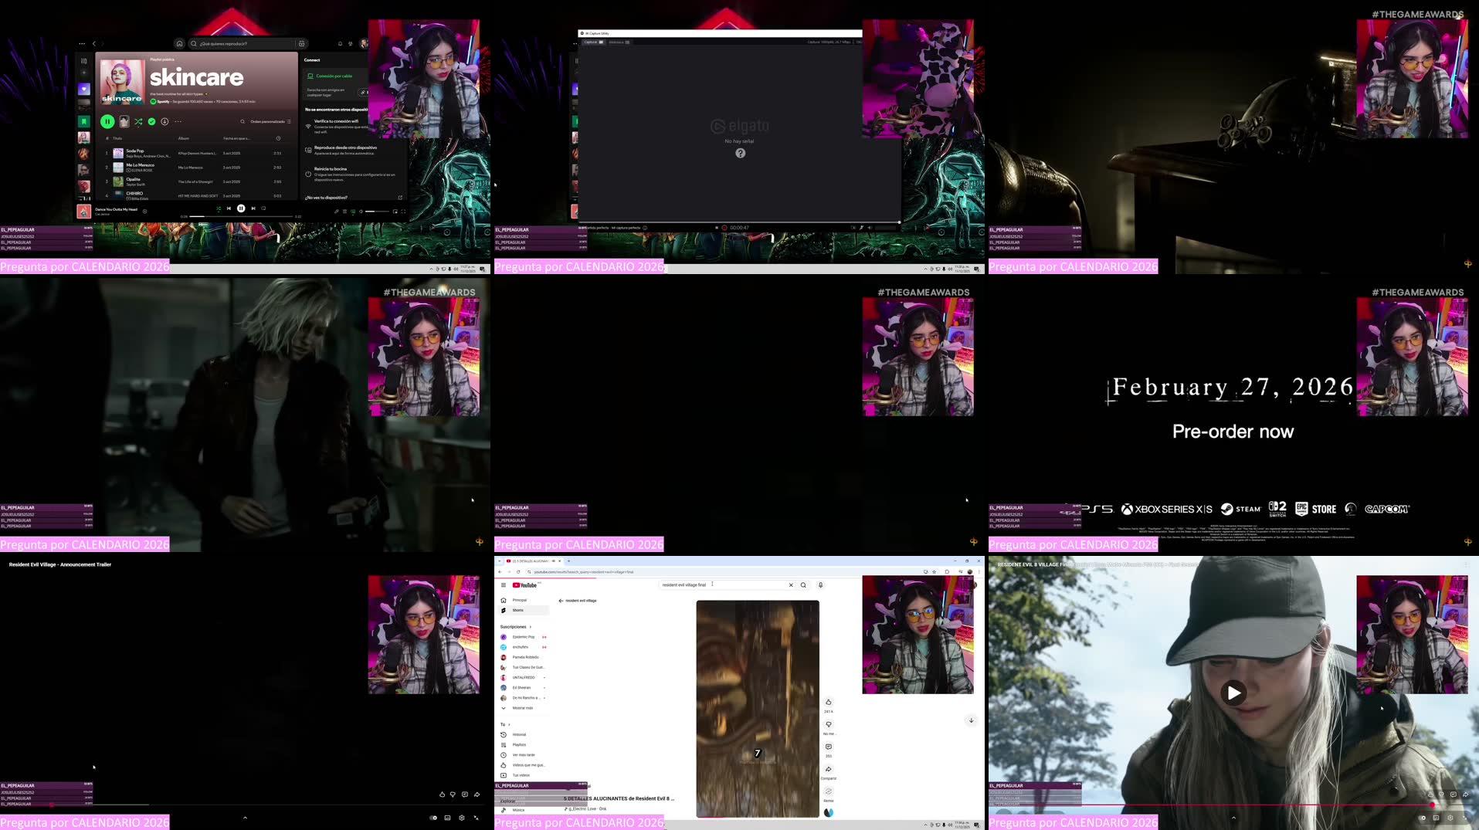
Task: Click the shuffle icon on the skincare playlist
Action: point(138,121)
